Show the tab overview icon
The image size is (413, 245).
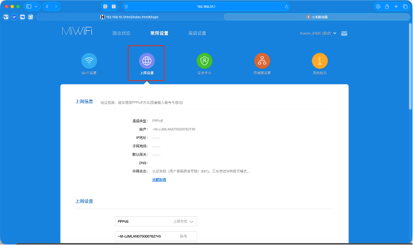point(405,6)
